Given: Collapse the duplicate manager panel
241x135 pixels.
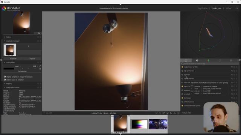Looking at the screenshot, I should [5, 41].
